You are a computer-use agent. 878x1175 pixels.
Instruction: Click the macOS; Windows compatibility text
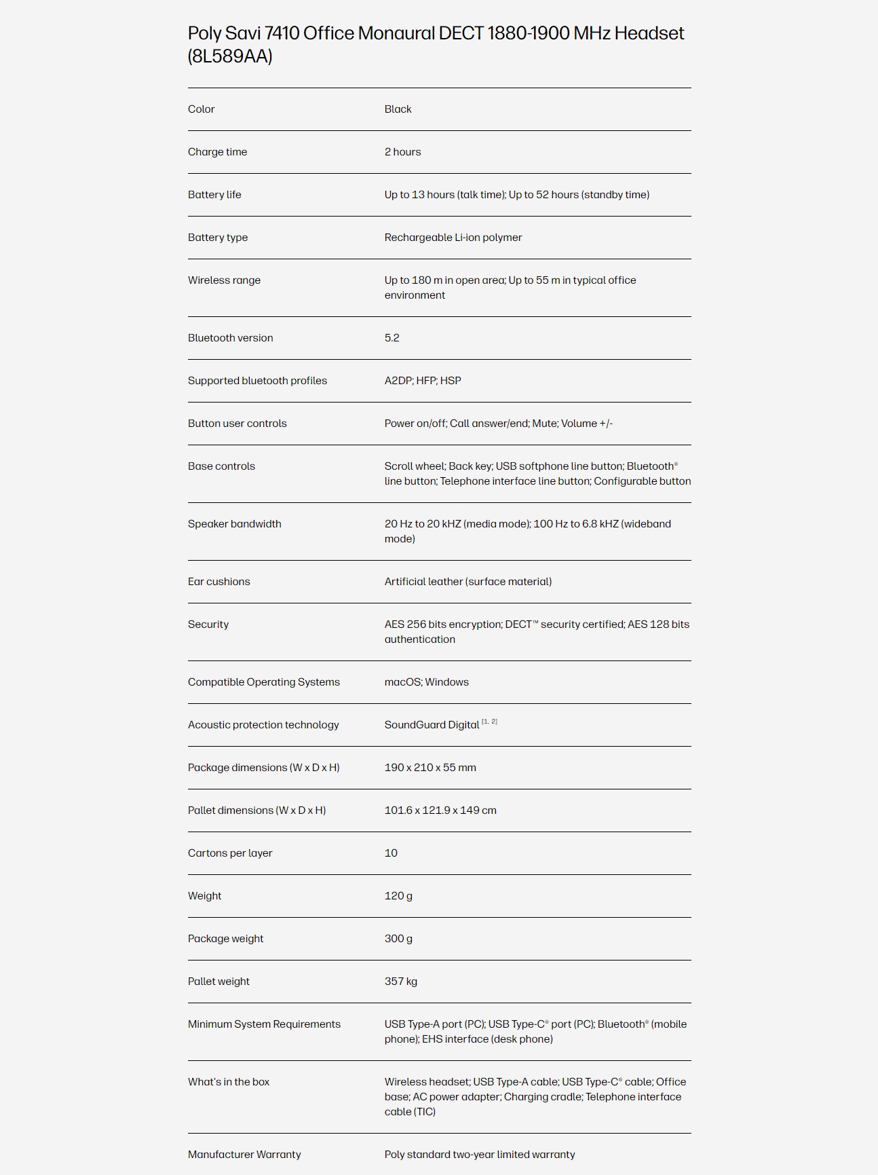click(x=426, y=682)
